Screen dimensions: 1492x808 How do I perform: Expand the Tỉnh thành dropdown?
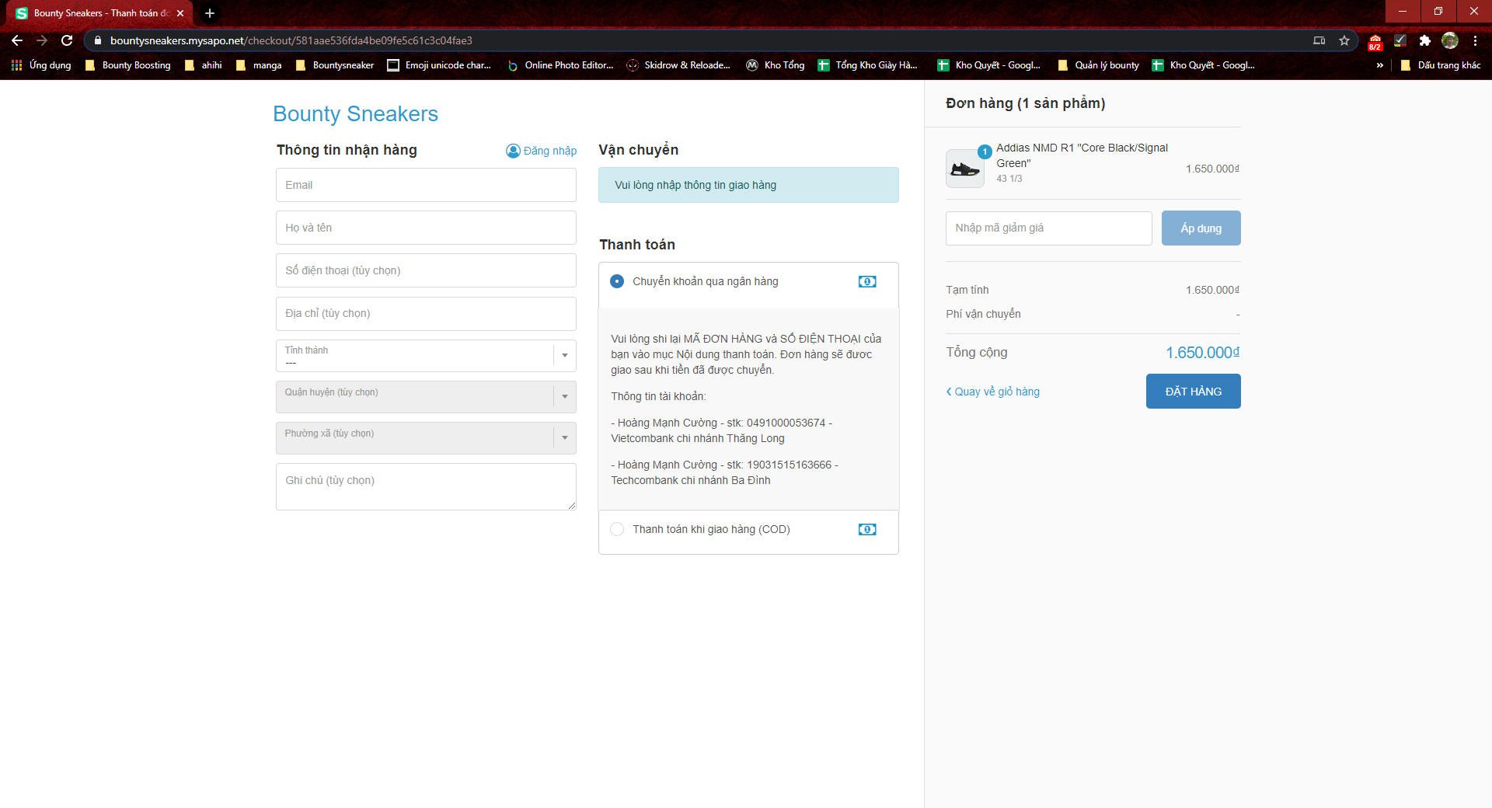(x=426, y=356)
